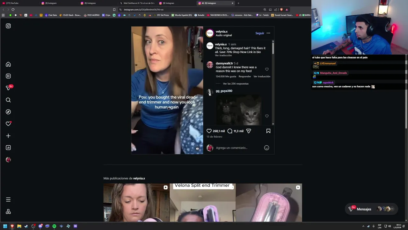The height and width of the screenshot is (230, 408).
Task: Click Ver traducción under the caption
Action: 223,56
